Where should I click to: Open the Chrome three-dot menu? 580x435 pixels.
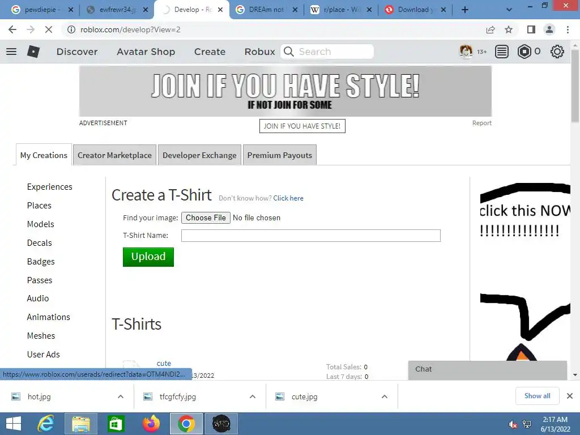click(x=568, y=29)
